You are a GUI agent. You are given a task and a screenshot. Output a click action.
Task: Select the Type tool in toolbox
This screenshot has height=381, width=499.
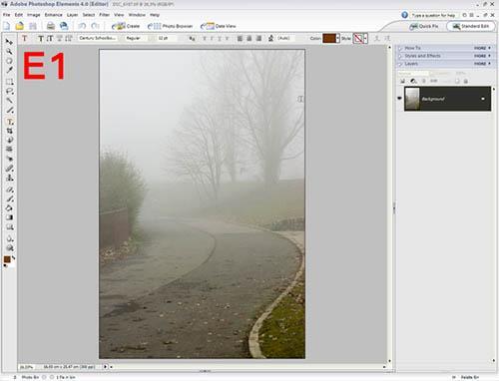9,122
